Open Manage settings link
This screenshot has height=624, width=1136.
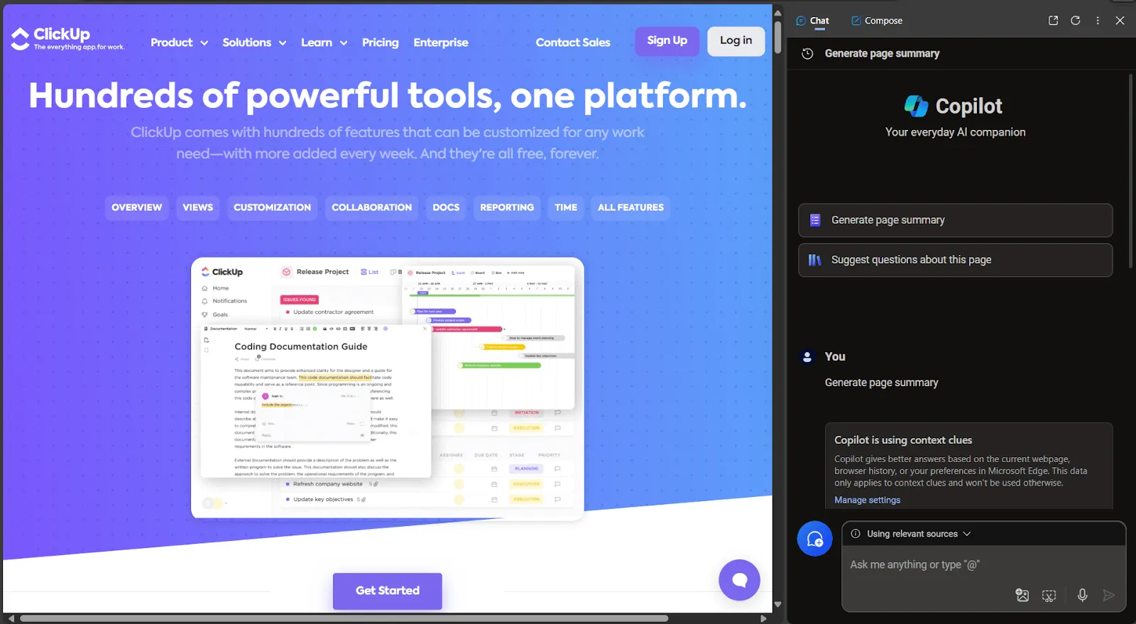click(x=867, y=500)
